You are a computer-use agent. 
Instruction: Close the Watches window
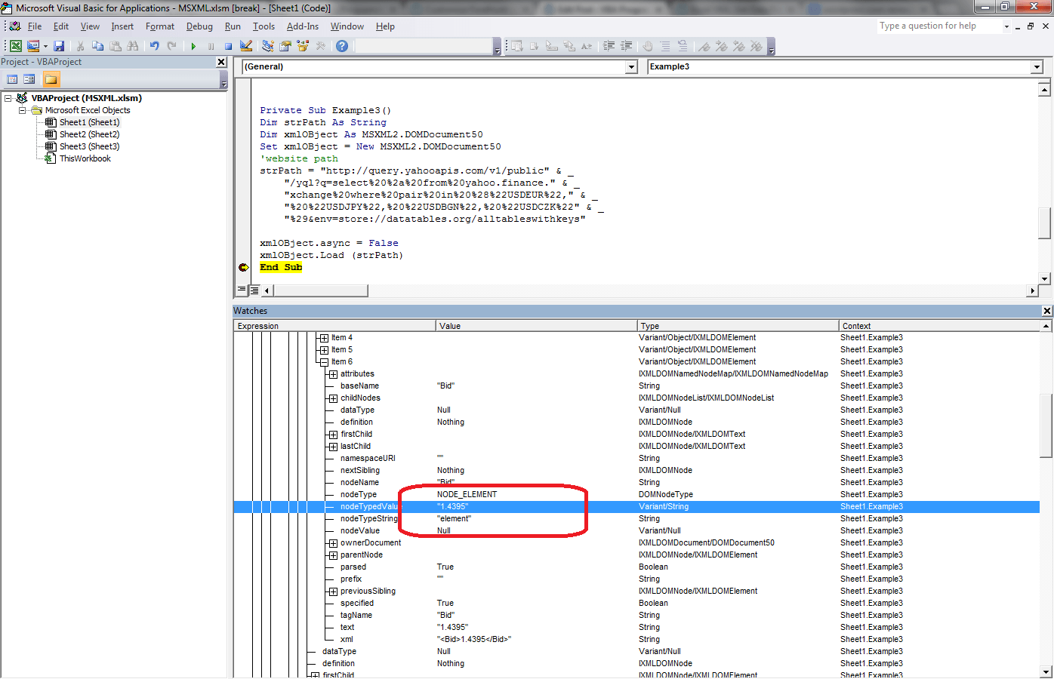point(1047,310)
